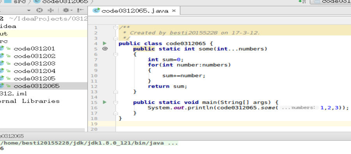Select code031201 in the project tree
The width and height of the screenshot is (351, 154).
pos(34,48)
